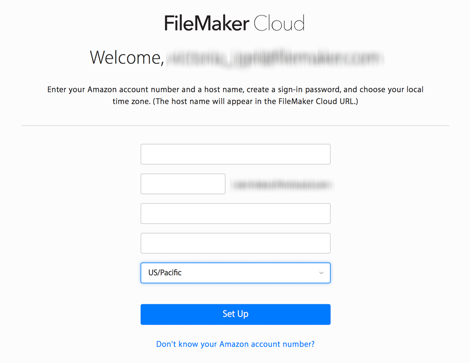Click the Amazon account number input field
470x363 pixels.
point(235,154)
